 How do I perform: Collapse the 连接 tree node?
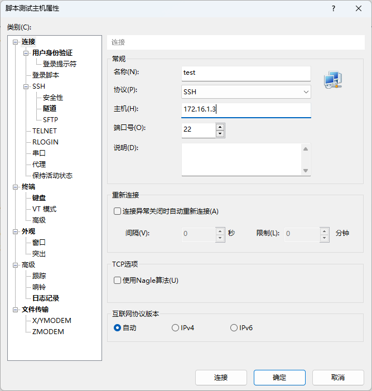[16, 42]
